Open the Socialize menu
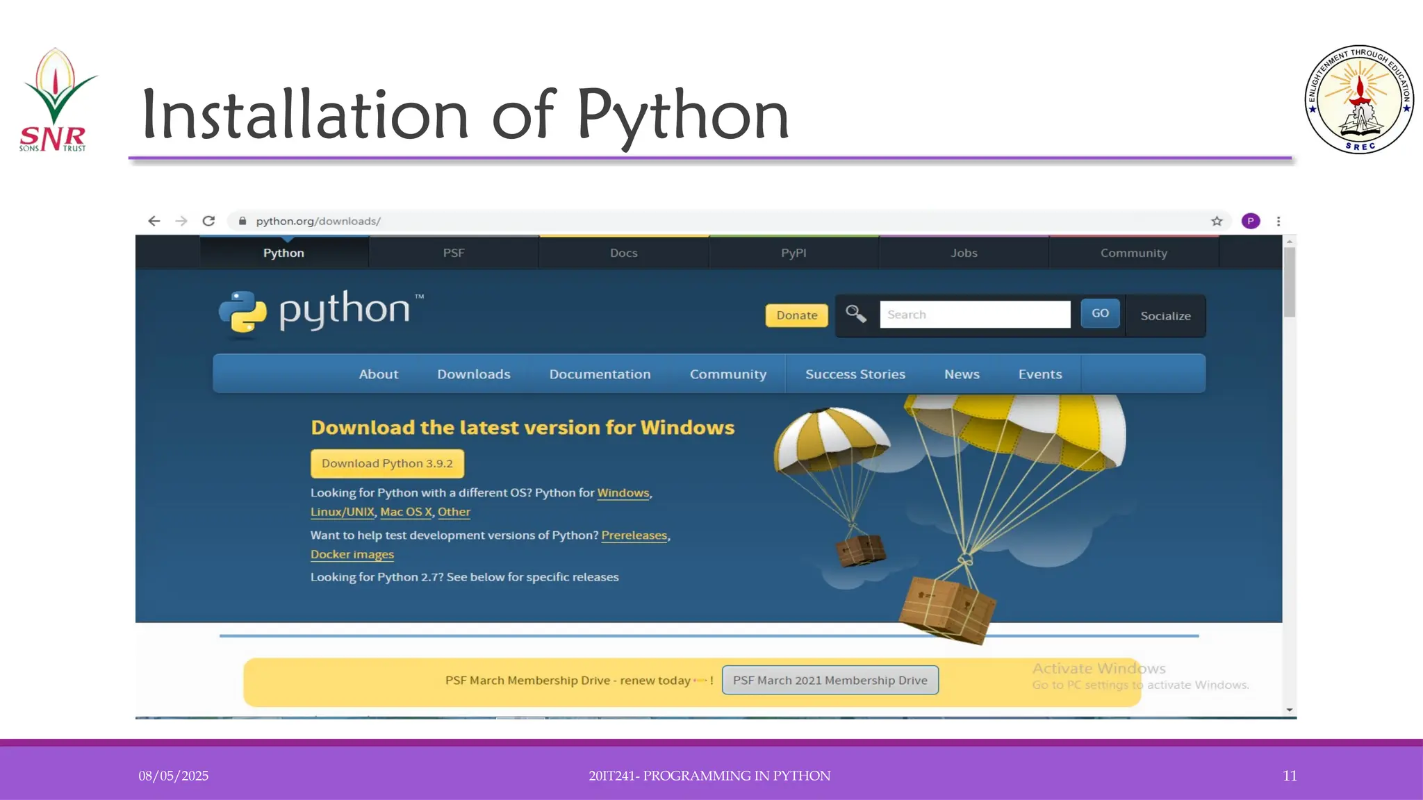Viewport: 1423px width, 800px height. tap(1165, 316)
